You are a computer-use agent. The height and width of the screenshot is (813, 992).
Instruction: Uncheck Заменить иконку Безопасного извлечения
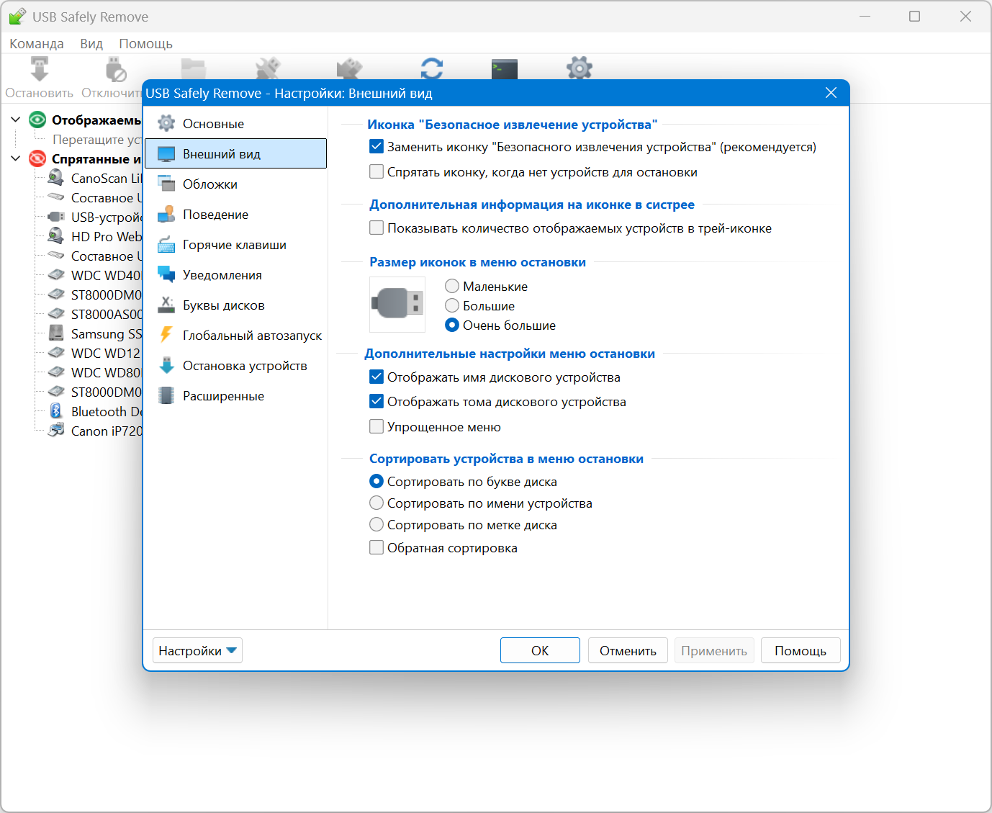(376, 147)
